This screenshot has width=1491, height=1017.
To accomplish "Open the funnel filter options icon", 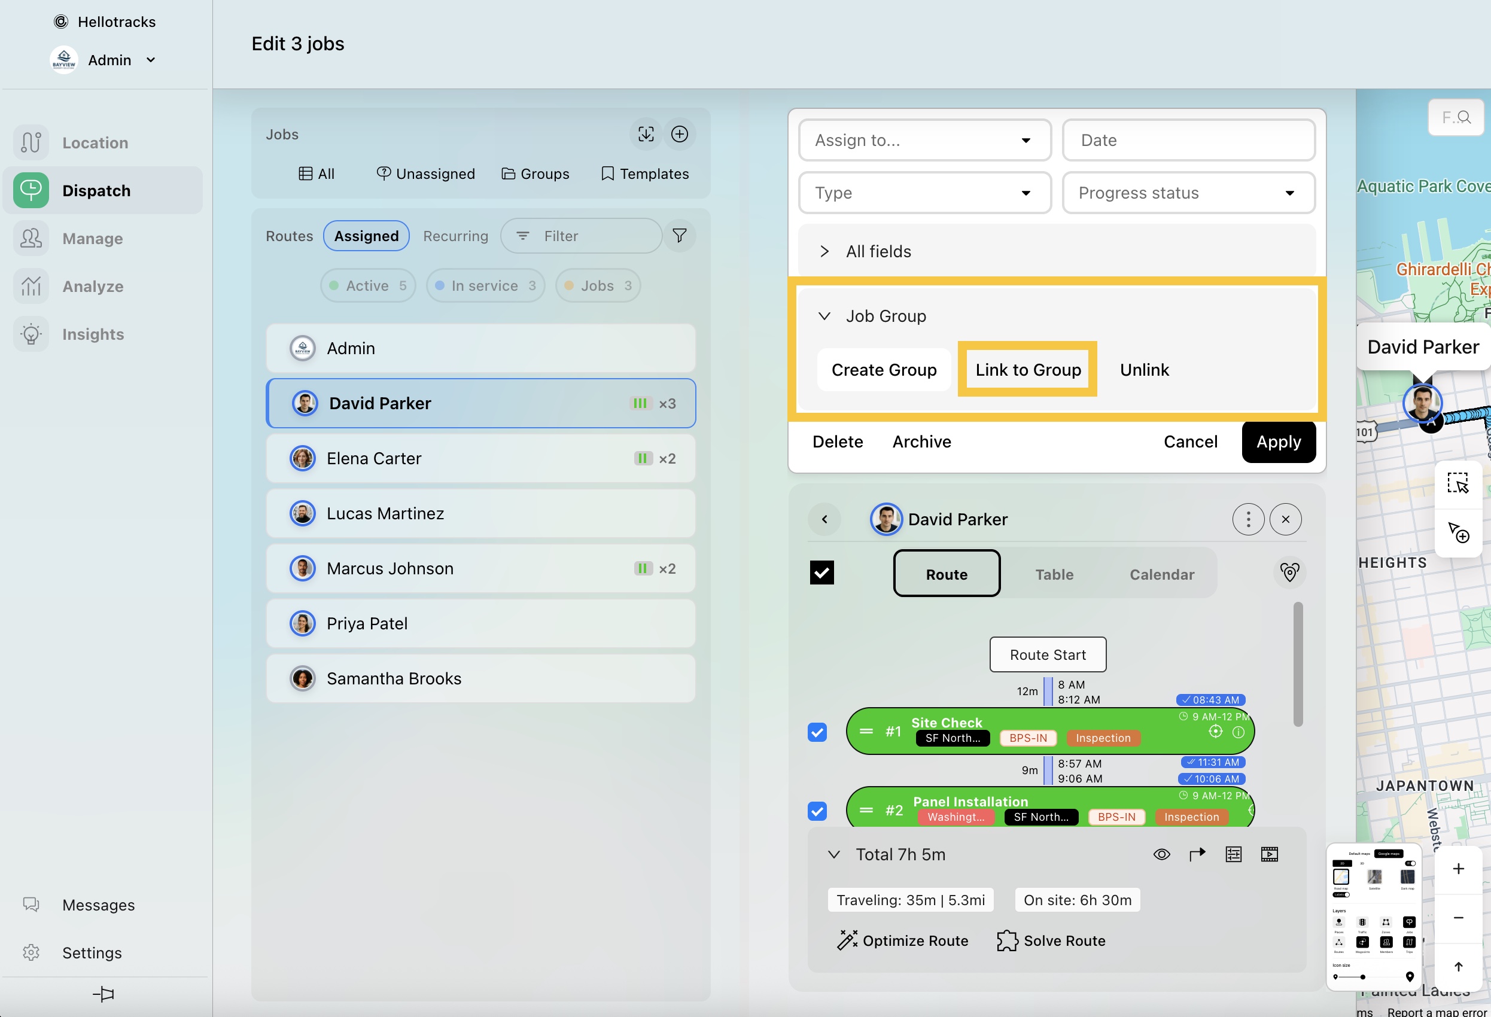I will click(x=680, y=236).
